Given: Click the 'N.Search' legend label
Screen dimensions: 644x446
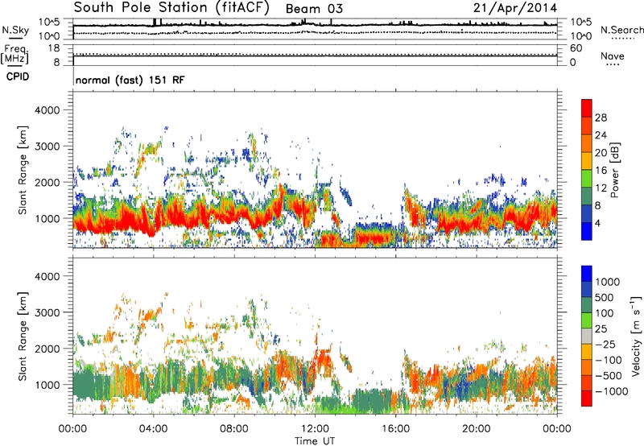Looking at the screenshot, I should [x=621, y=30].
